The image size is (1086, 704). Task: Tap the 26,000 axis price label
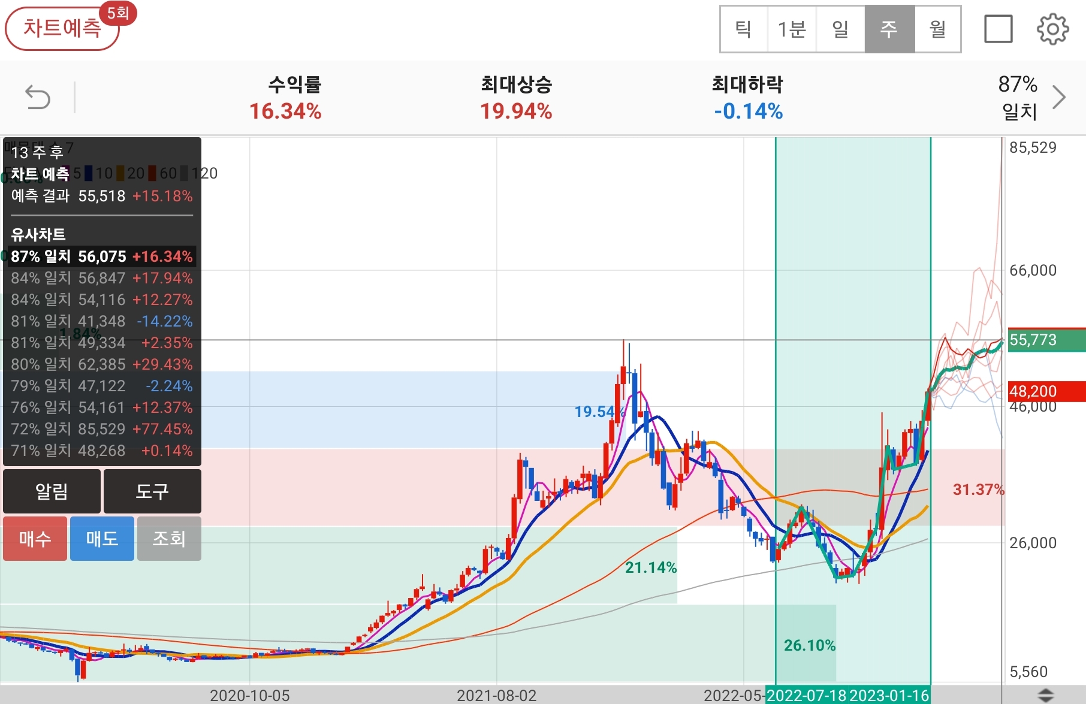[1033, 543]
